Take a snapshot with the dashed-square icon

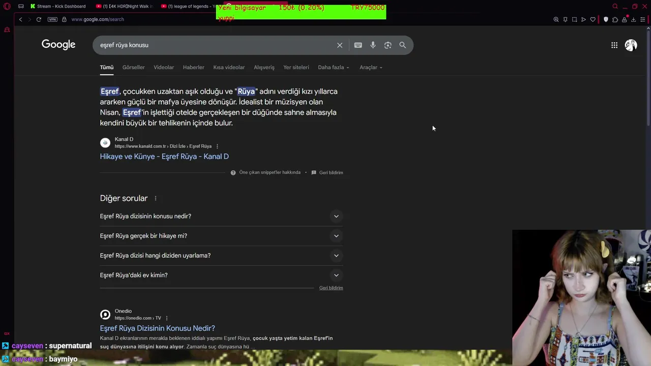pos(574,19)
